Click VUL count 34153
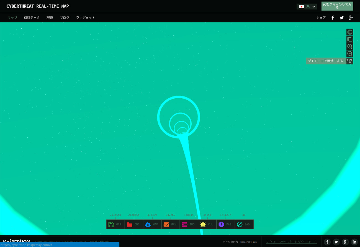360x247 pixels. pyautogui.click(x=207, y=215)
